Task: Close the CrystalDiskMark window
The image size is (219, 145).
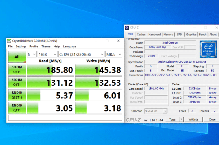Action: [x=118, y=41]
